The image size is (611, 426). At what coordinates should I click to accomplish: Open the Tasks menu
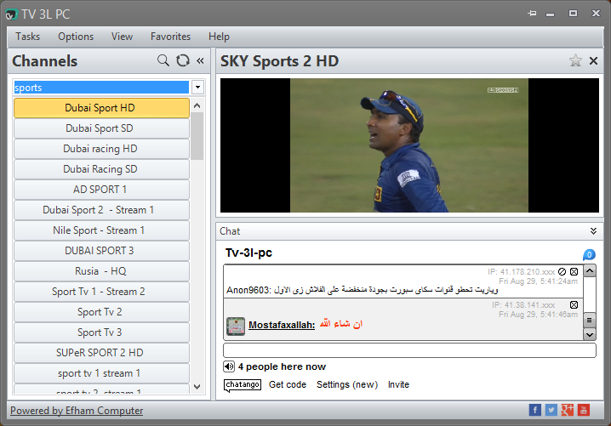coord(28,37)
